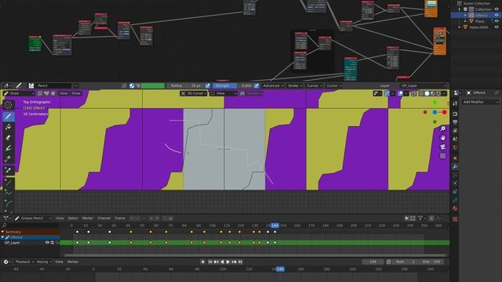This screenshot has height=282, width=502.
Task: Open 3D Cursor stroke placement dropdown
Action: [x=194, y=93]
